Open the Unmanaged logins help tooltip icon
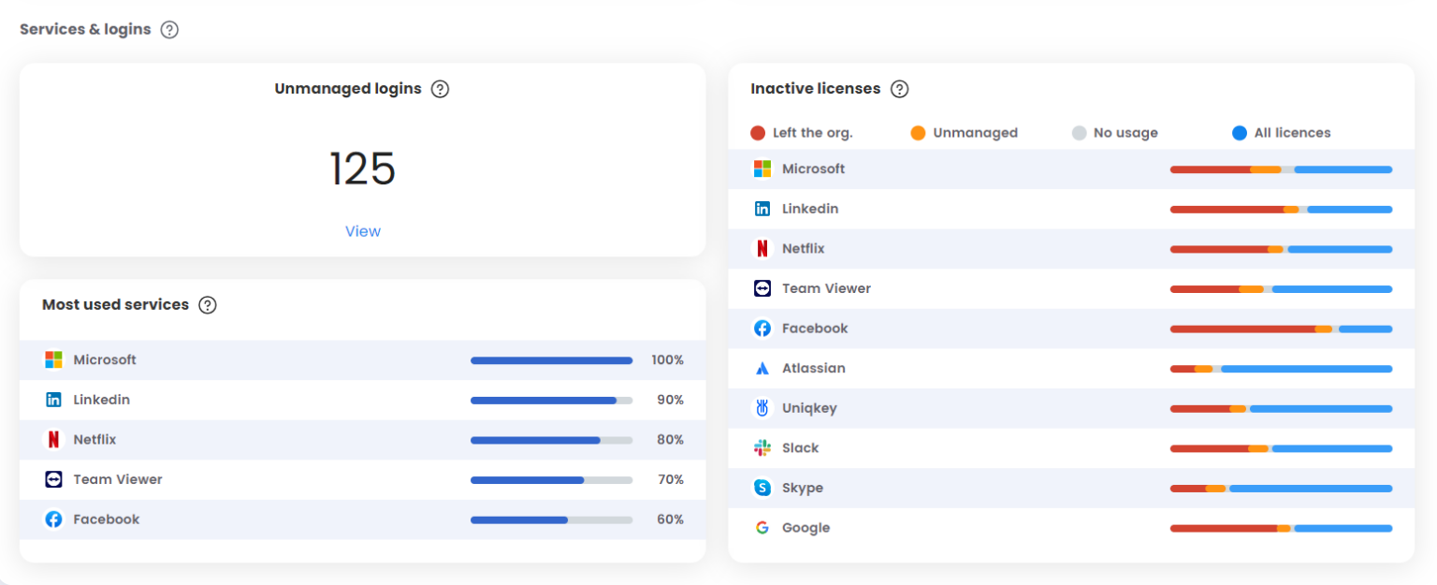The width and height of the screenshot is (1437, 585). pos(440,89)
